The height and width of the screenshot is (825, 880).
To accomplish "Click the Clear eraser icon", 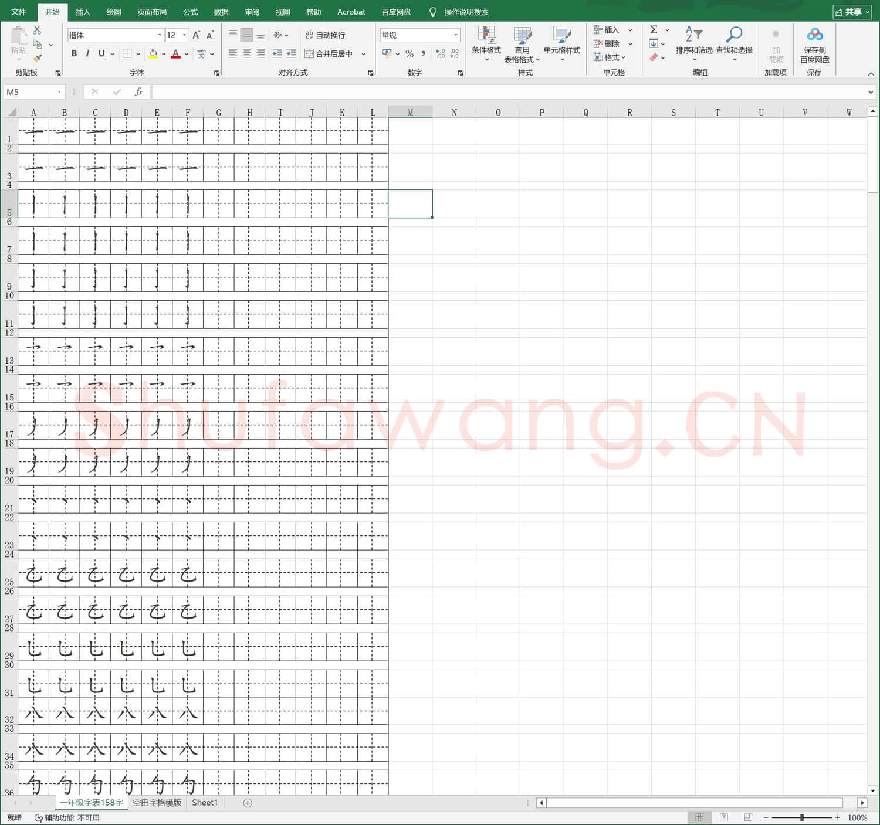I will coord(654,57).
